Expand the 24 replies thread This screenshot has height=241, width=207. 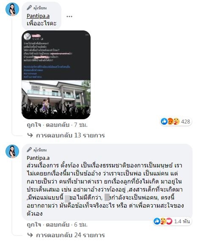[x=70, y=235]
